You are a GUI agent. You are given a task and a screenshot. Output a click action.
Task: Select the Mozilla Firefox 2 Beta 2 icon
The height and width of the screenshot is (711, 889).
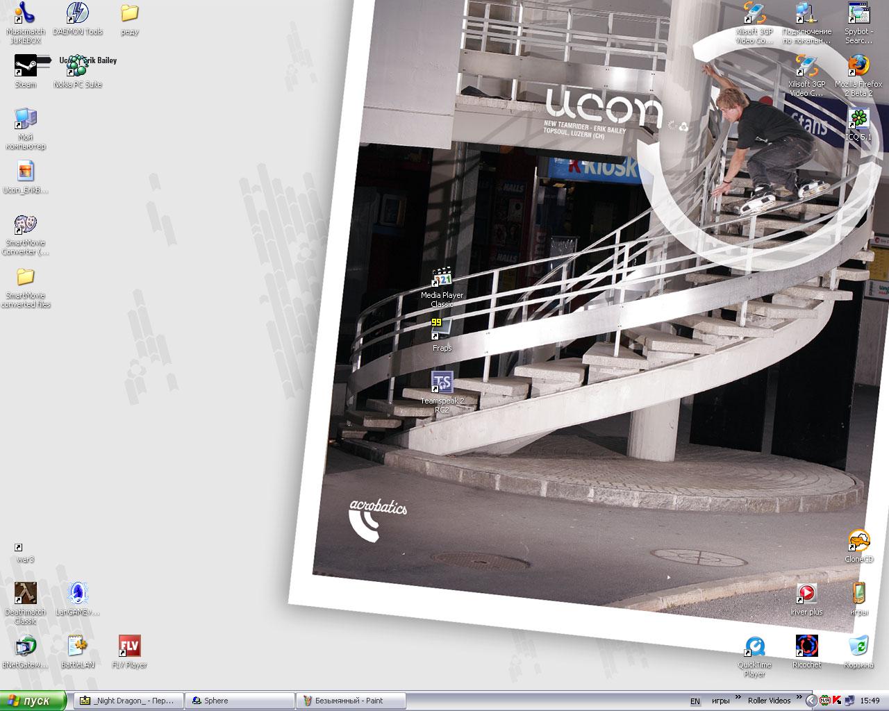pyautogui.click(x=858, y=67)
